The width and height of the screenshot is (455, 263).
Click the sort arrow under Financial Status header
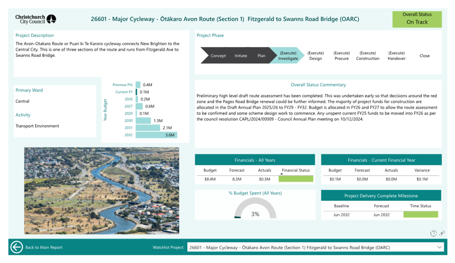[x=281, y=174]
